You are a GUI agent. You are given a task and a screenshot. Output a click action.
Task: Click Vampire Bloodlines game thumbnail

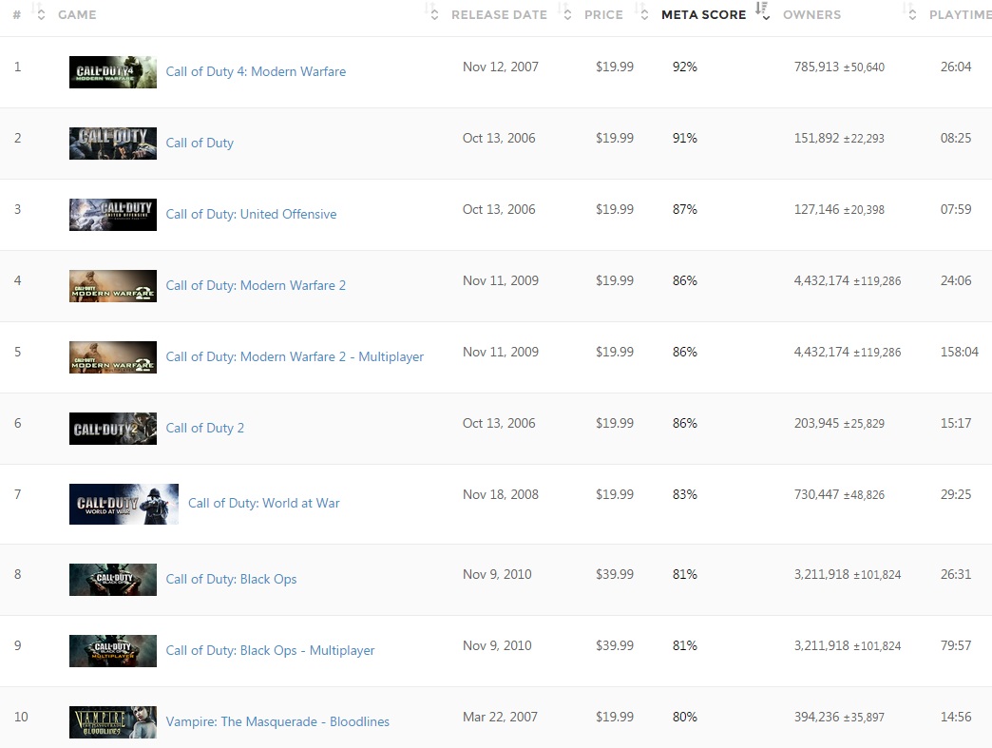point(113,722)
